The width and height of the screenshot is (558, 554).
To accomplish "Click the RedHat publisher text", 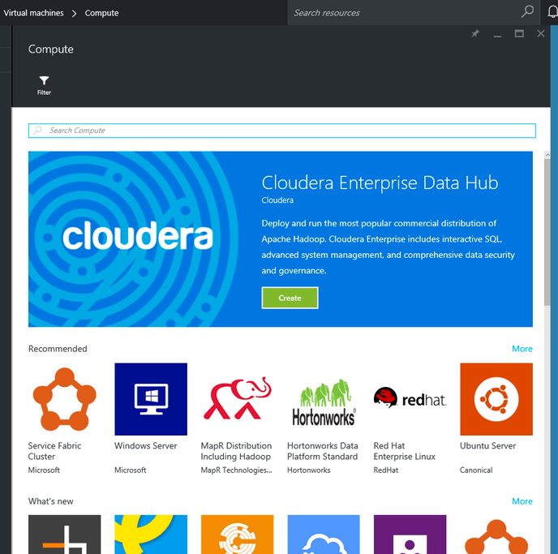I will pyautogui.click(x=386, y=470).
